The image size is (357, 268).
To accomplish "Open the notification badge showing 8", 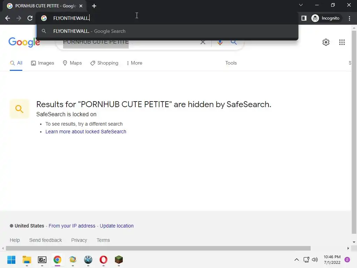I will [347, 260].
